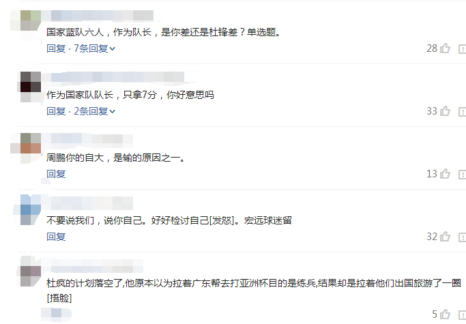Image resolution: width=466 pixels, height=324 pixels.
Task: Open username above the 只拿7分 comment
Action: (x=117, y=77)
